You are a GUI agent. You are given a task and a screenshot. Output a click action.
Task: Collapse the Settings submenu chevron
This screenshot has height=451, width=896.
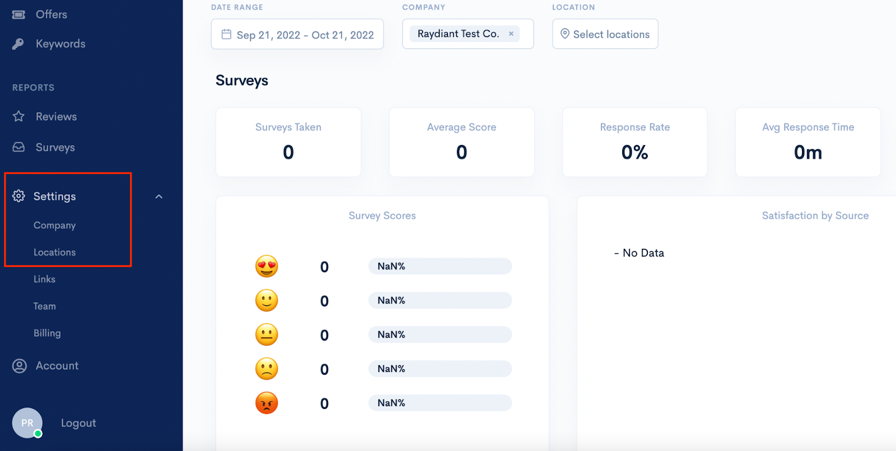coord(159,197)
